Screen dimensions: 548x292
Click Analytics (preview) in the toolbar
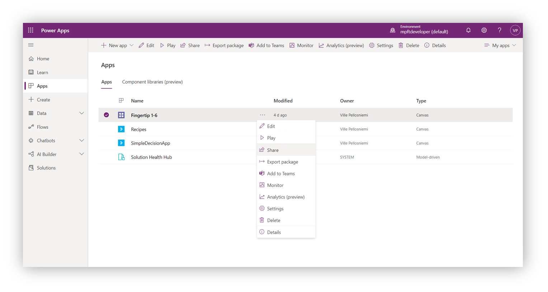[x=341, y=45]
